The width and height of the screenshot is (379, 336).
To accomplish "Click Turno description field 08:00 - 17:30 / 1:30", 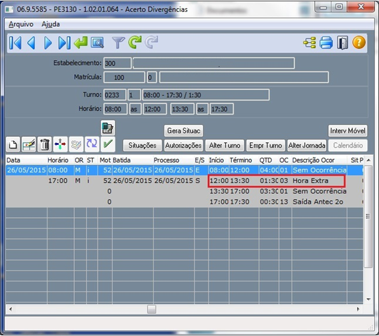I will click(206, 95).
